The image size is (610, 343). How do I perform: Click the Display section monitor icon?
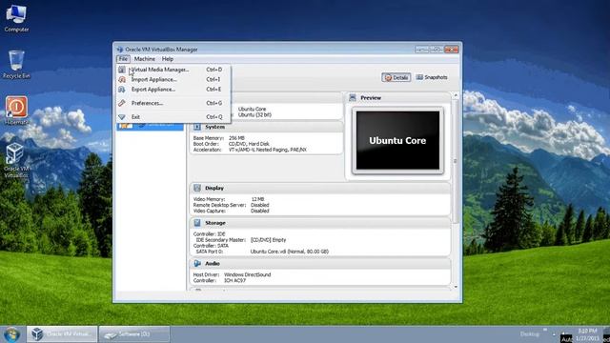click(x=197, y=188)
